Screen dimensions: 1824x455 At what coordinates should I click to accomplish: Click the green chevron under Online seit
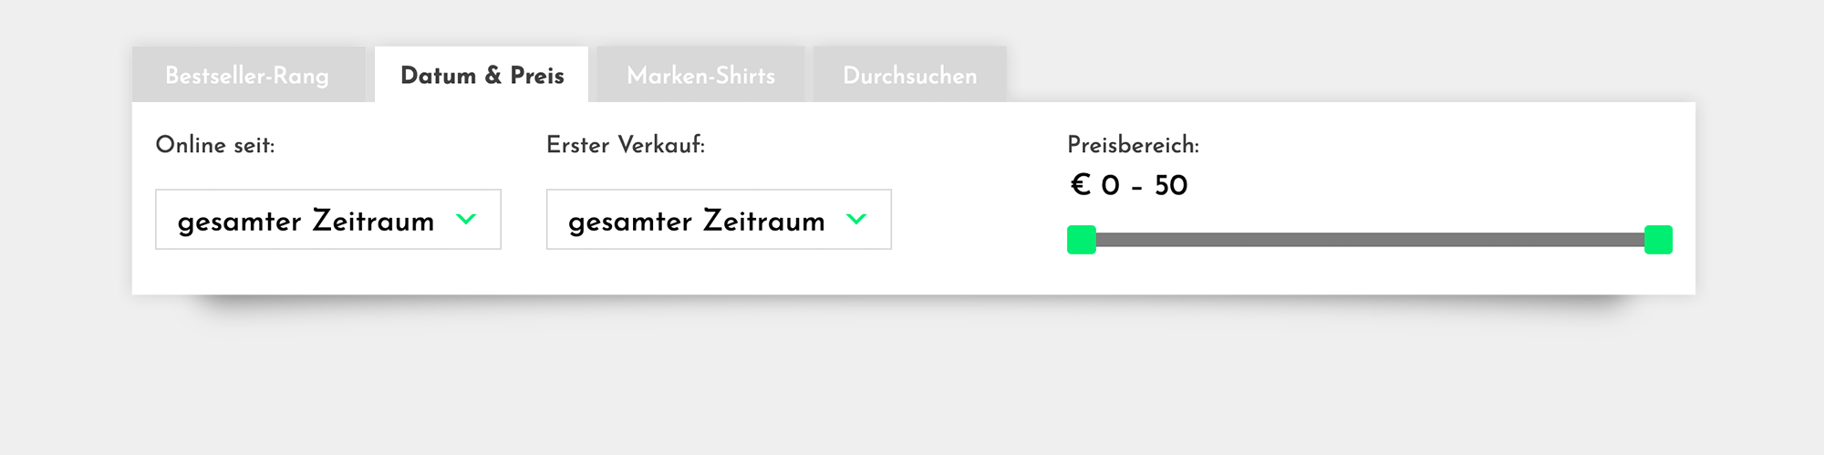[466, 219]
